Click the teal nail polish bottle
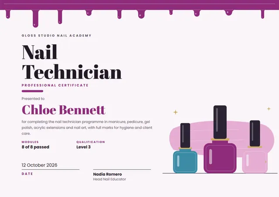This screenshot has height=197, width=279. 185,148
